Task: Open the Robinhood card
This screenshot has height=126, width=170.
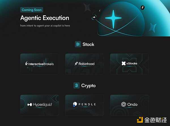Action: coord(84,64)
